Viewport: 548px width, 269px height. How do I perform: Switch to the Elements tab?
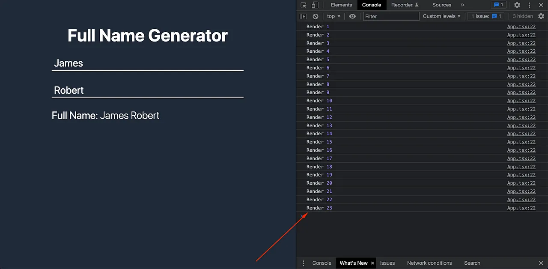(341, 5)
